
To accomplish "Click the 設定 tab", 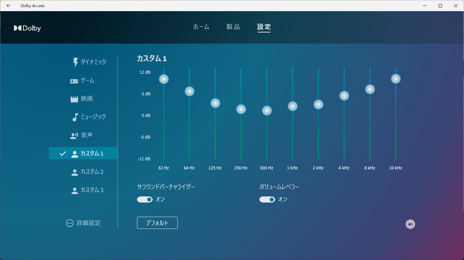I will tap(264, 27).
